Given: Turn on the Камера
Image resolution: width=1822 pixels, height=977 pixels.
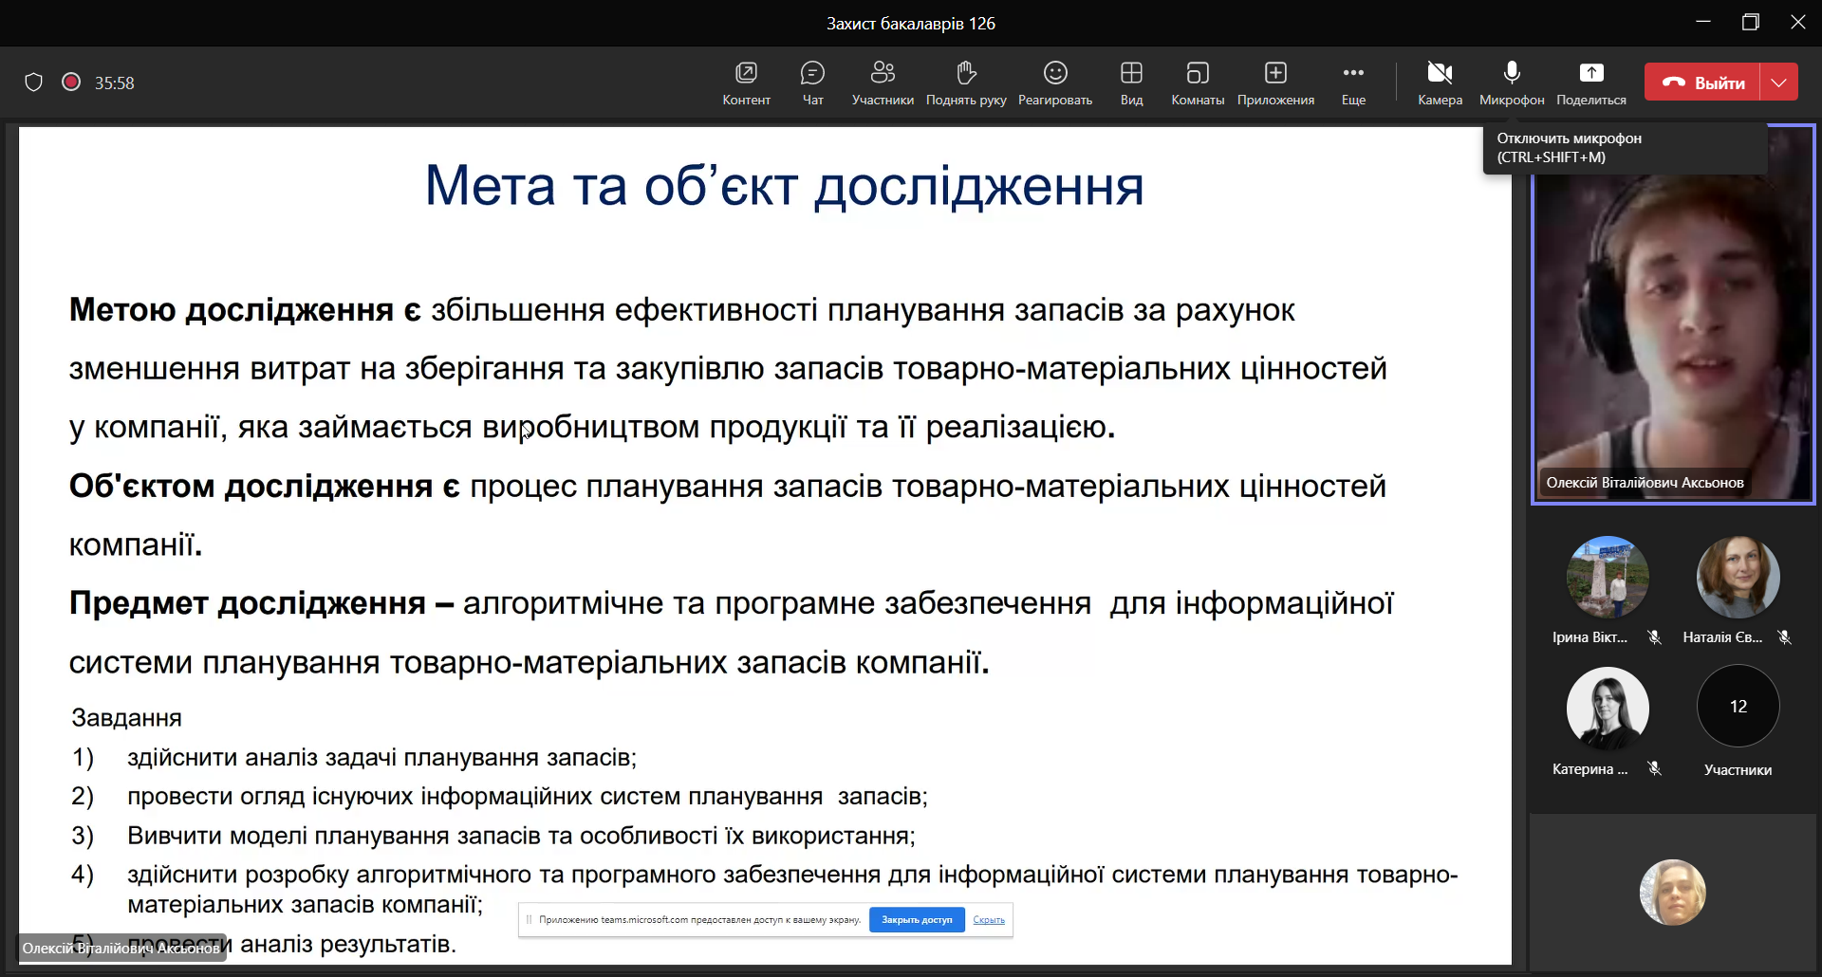Looking at the screenshot, I should click(1440, 83).
